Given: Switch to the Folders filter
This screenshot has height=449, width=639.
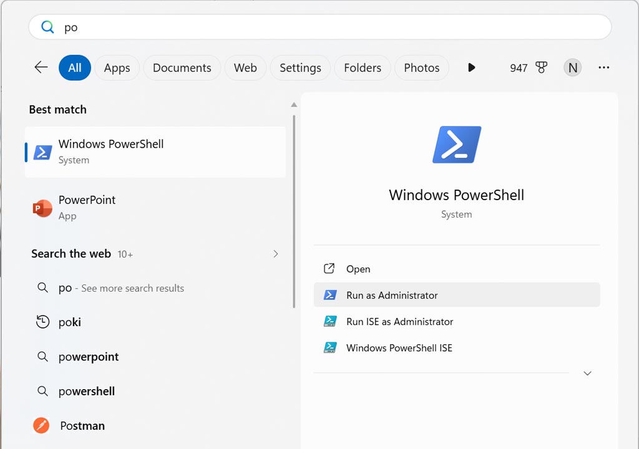Looking at the screenshot, I should coord(363,67).
